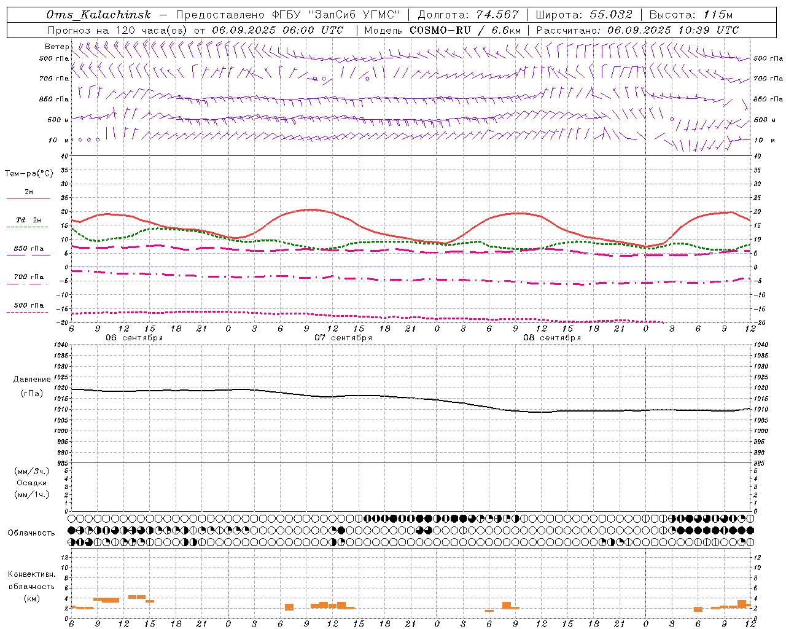
Task: Click the Модель COSMO-RU / 6.6км label
Action: (x=442, y=30)
